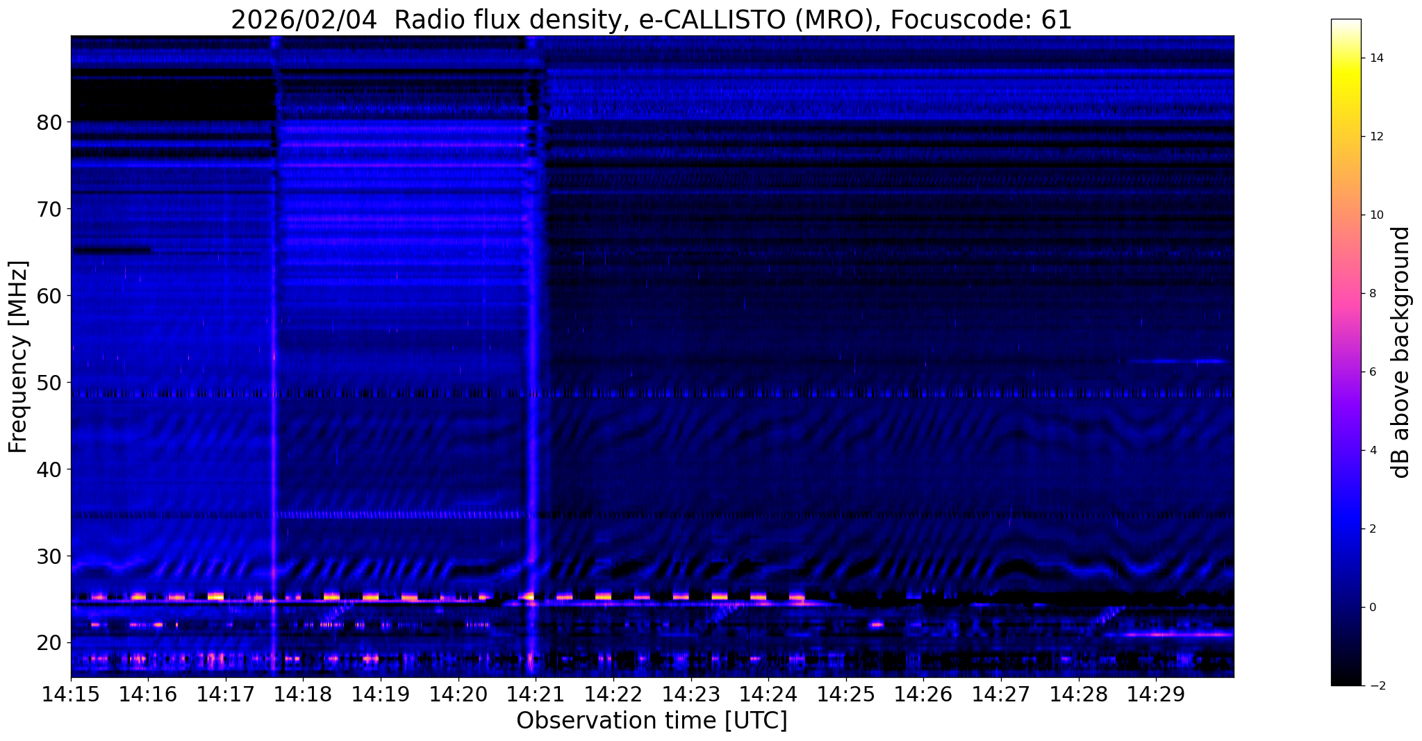Click the 14:21 time tick label
The image size is (1422, 741).
tap(536, 695)
